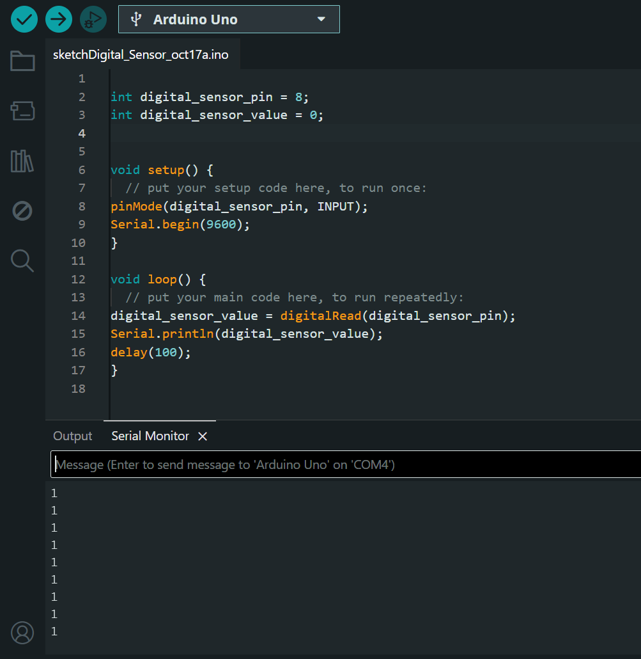641x659 pixels.
Task: Place cursor on the Serial.begin(9600) line
Action: coord(180,225)
